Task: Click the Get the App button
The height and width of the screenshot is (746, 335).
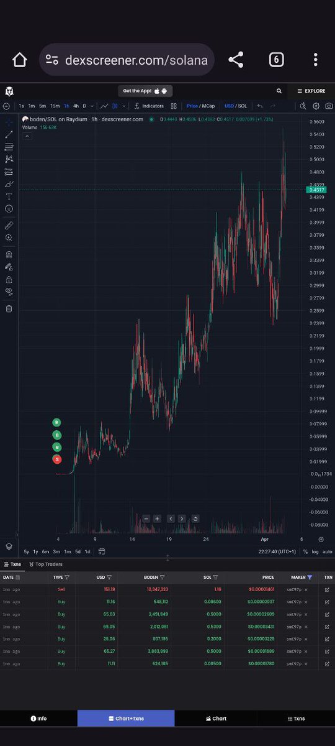Action: [145, 91]
